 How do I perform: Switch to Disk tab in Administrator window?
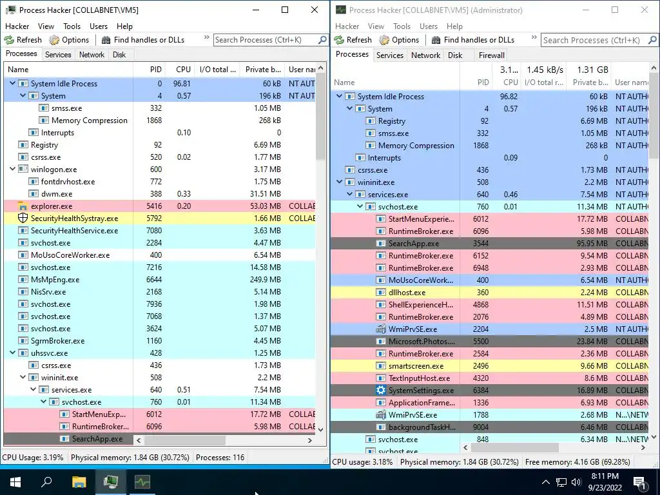455,55
